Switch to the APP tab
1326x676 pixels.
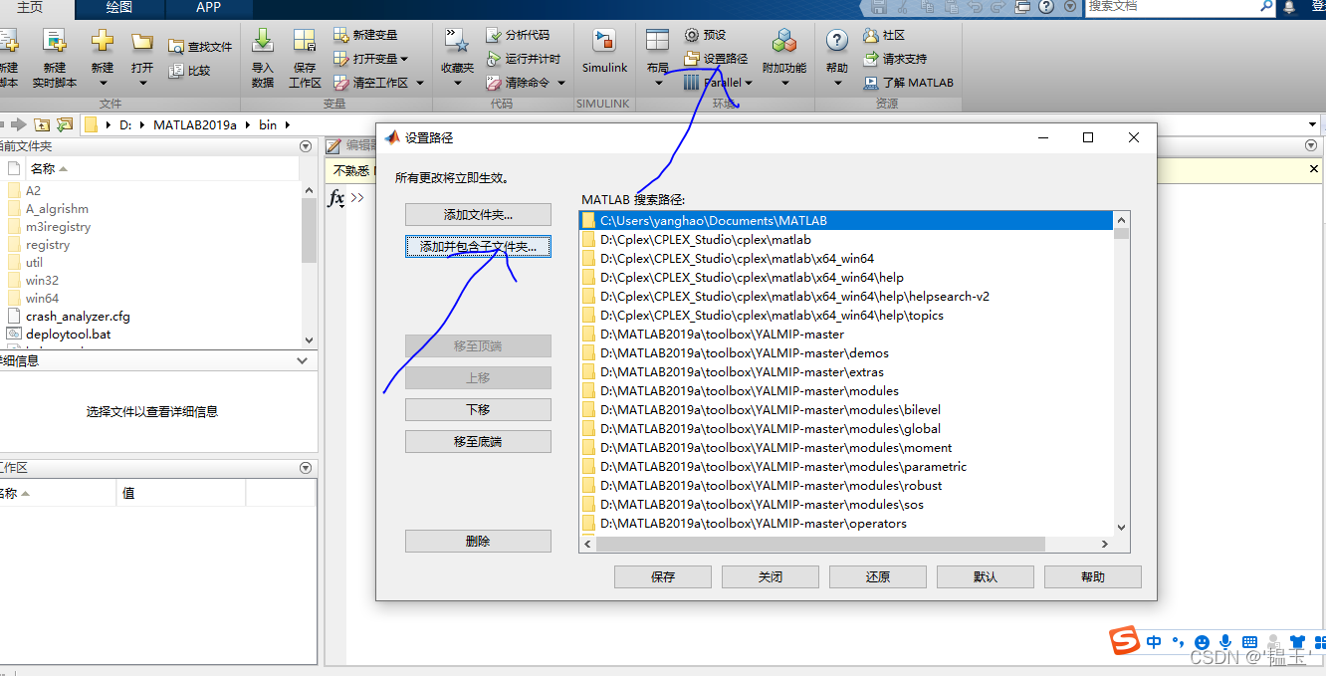(x=209, y=7)
